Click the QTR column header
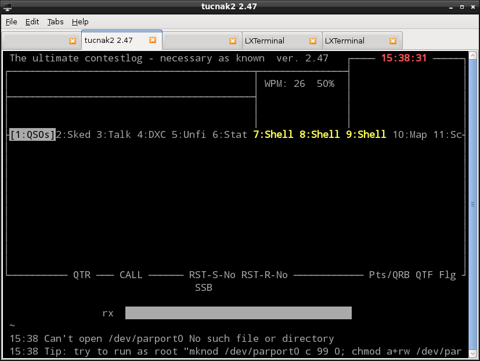 pyautogui.click(x=82, y=275)
